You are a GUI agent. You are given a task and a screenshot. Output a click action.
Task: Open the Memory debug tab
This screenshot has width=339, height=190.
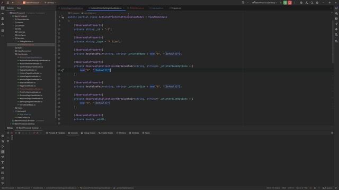[x=121, y=133]
